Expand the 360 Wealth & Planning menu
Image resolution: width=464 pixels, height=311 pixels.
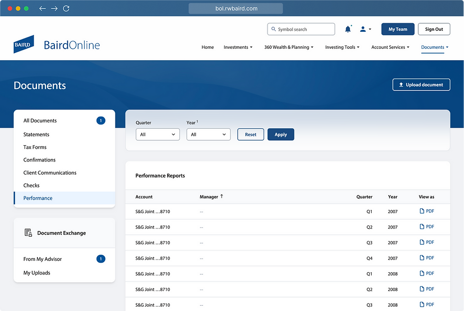point(288,47)
